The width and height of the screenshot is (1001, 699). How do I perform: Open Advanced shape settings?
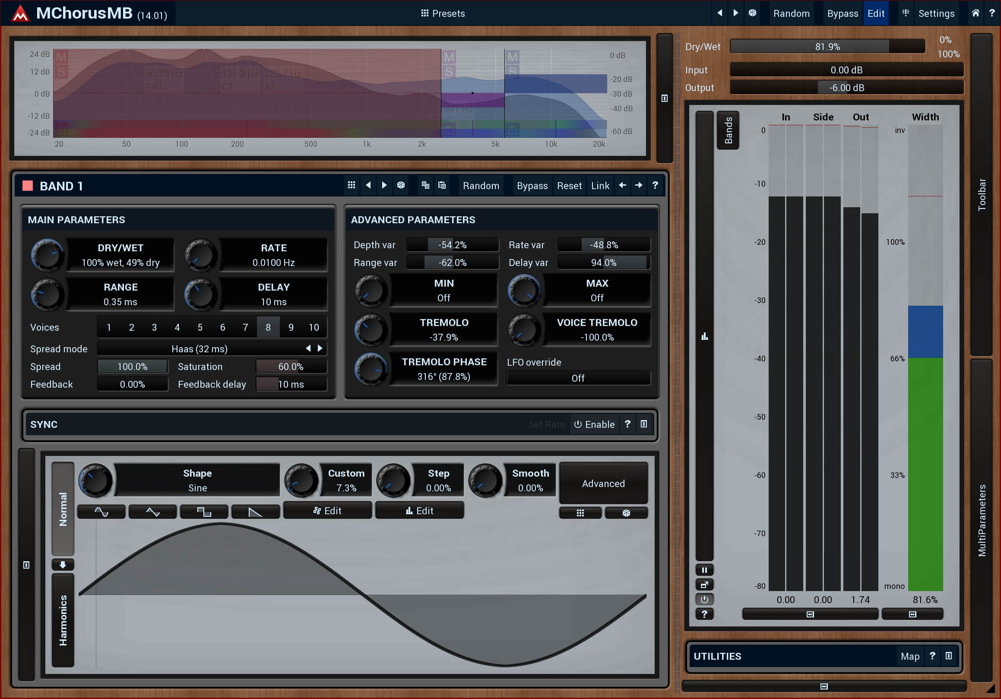pyautogui.click(x=603, y=483)
